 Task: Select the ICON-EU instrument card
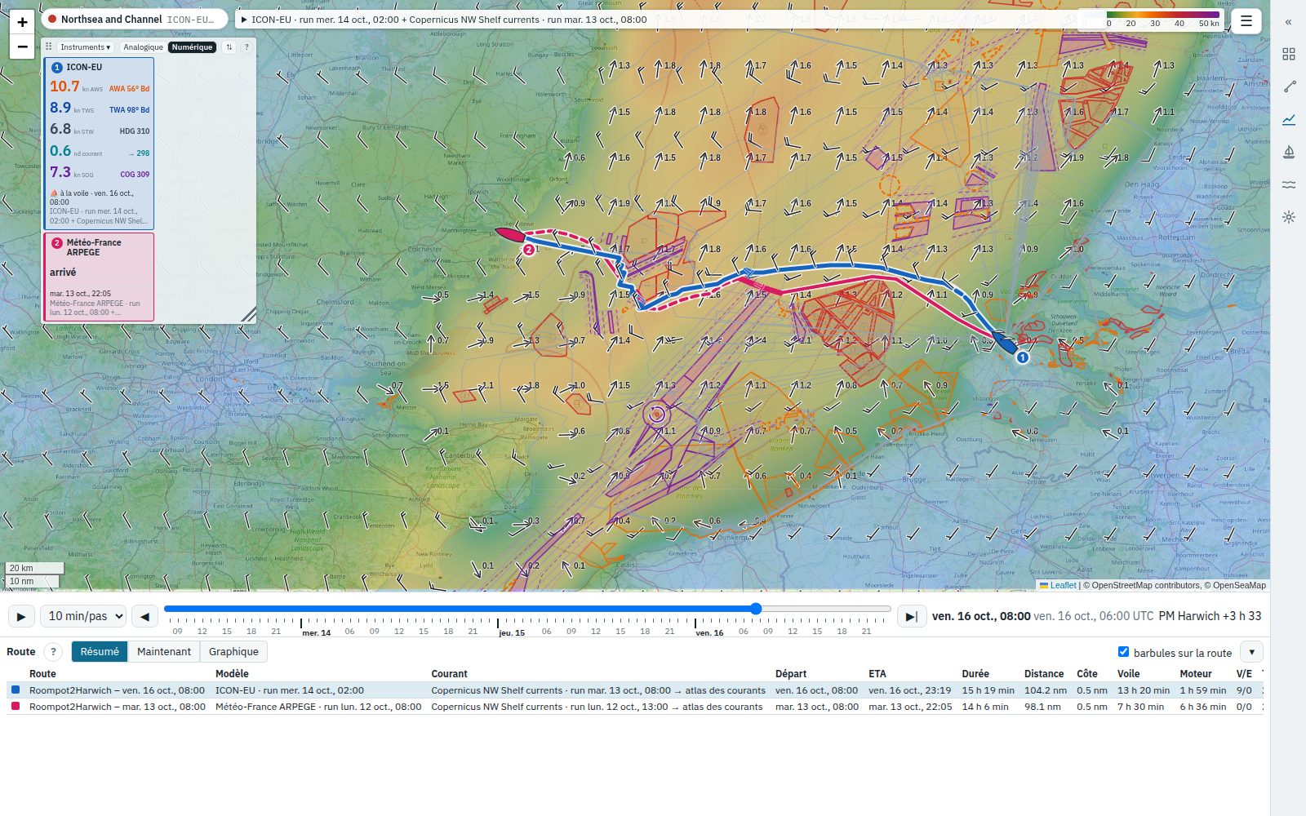(99, 144)
